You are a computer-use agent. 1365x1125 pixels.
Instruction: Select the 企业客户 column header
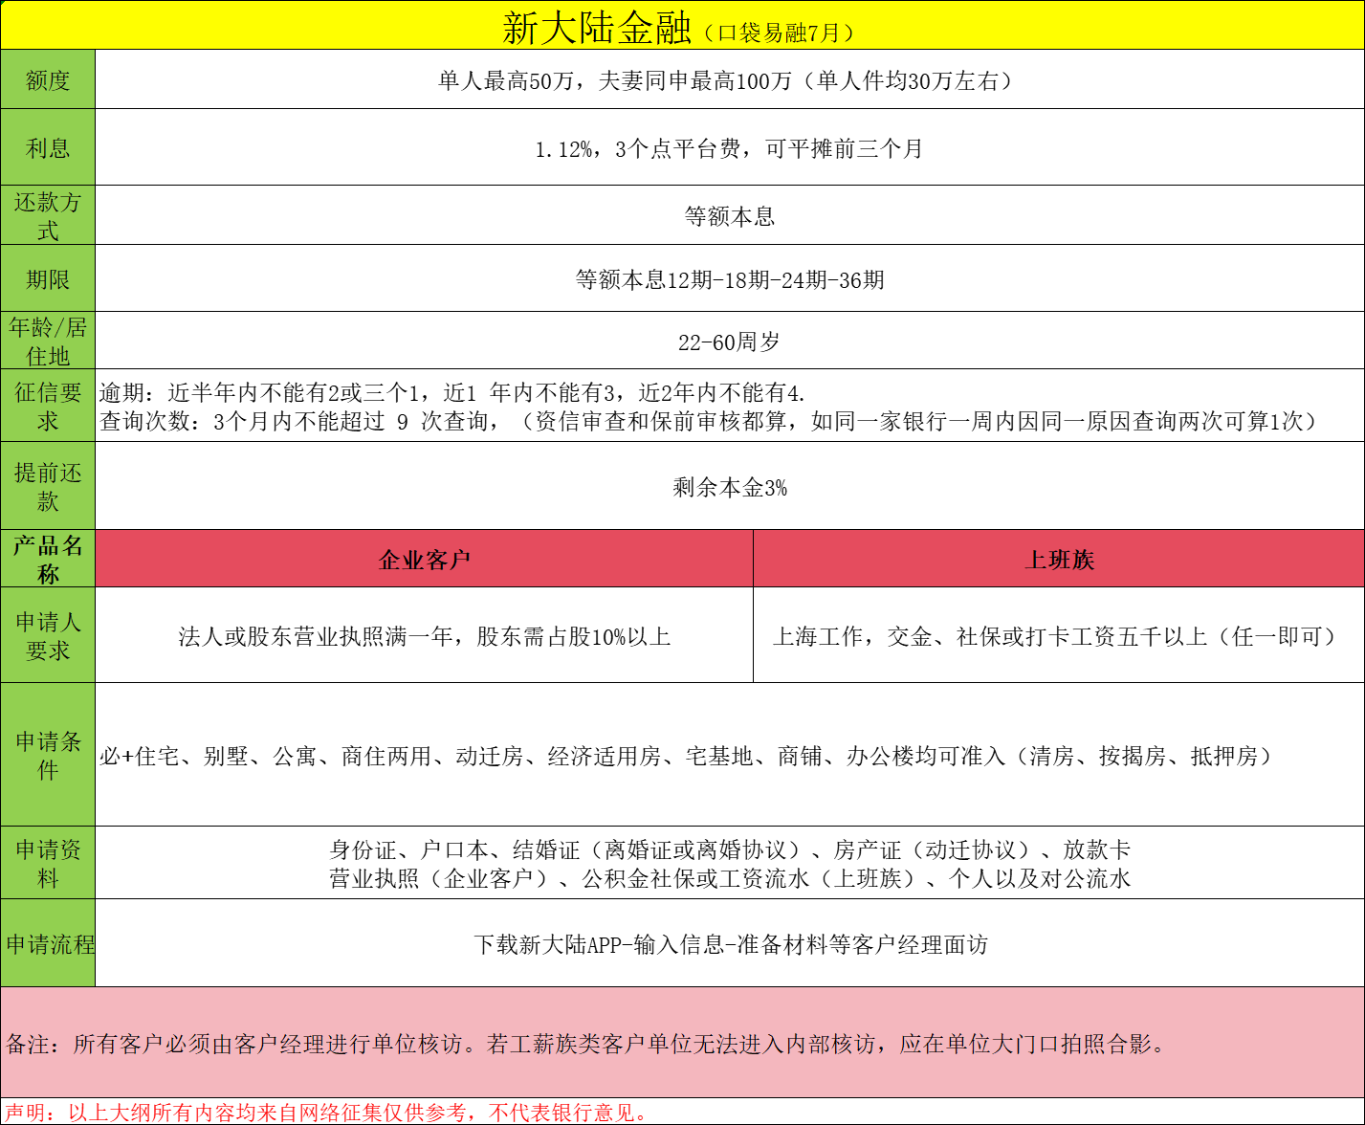click(x=425, y=558)
